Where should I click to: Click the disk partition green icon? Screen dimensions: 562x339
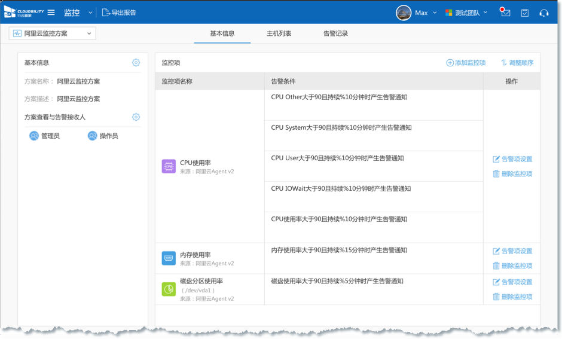(x=169, y=289)
